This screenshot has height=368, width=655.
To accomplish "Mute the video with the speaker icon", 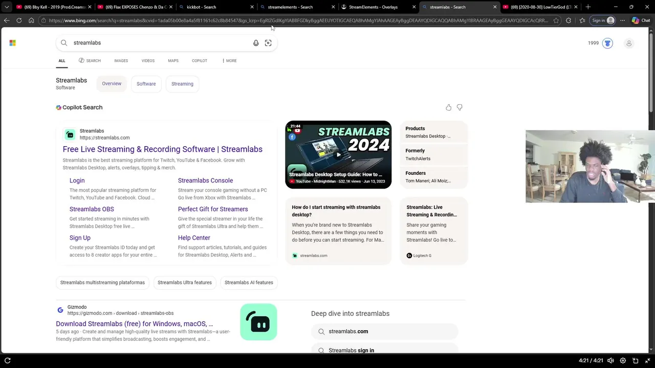I will click(x=610, y=360).
